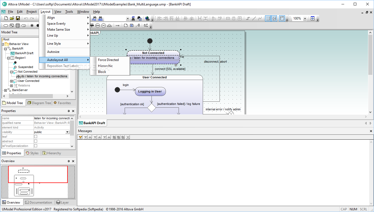Toggle the isFinalSpecialization checkbox

[36, 146]
